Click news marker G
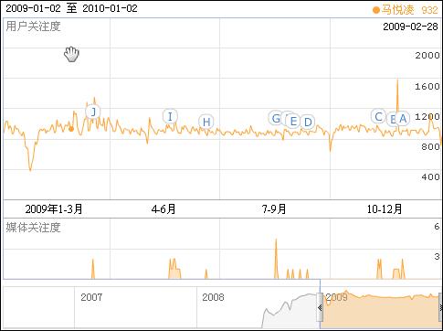The width and height of the screenshot is (443, 331). point(276,118)
